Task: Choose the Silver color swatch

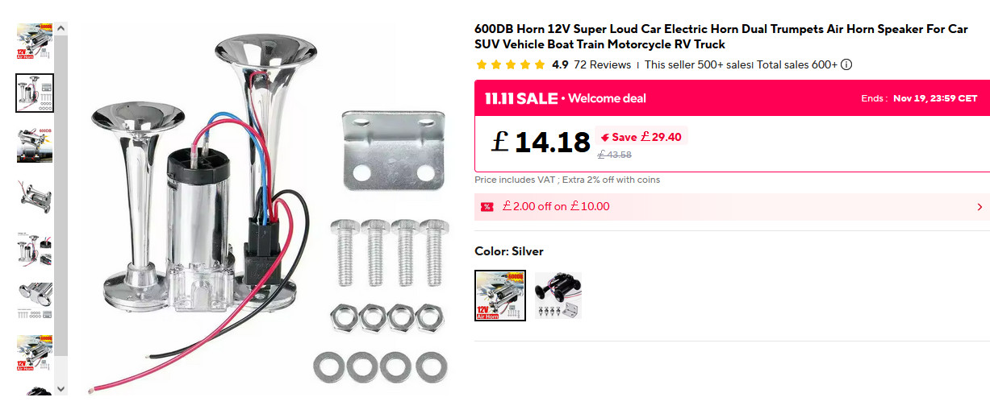Action: pyautogui.click(x=500, y=296)
